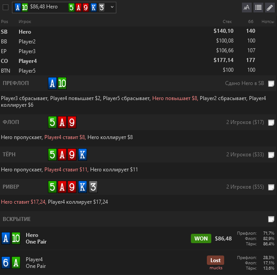The image size is (277, 275).
Task: Click Player4's blue 6 card at showdown
Action: [x=6, y=263]
